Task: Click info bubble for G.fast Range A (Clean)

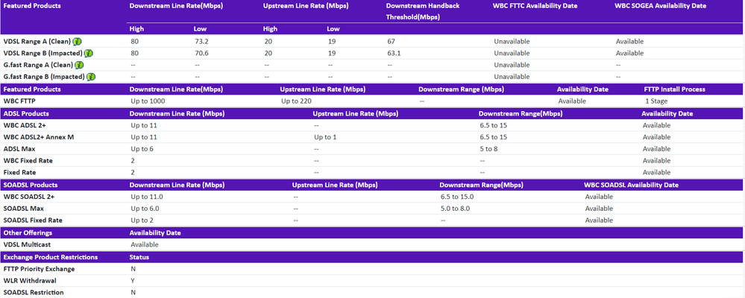Action: [79, 66]
